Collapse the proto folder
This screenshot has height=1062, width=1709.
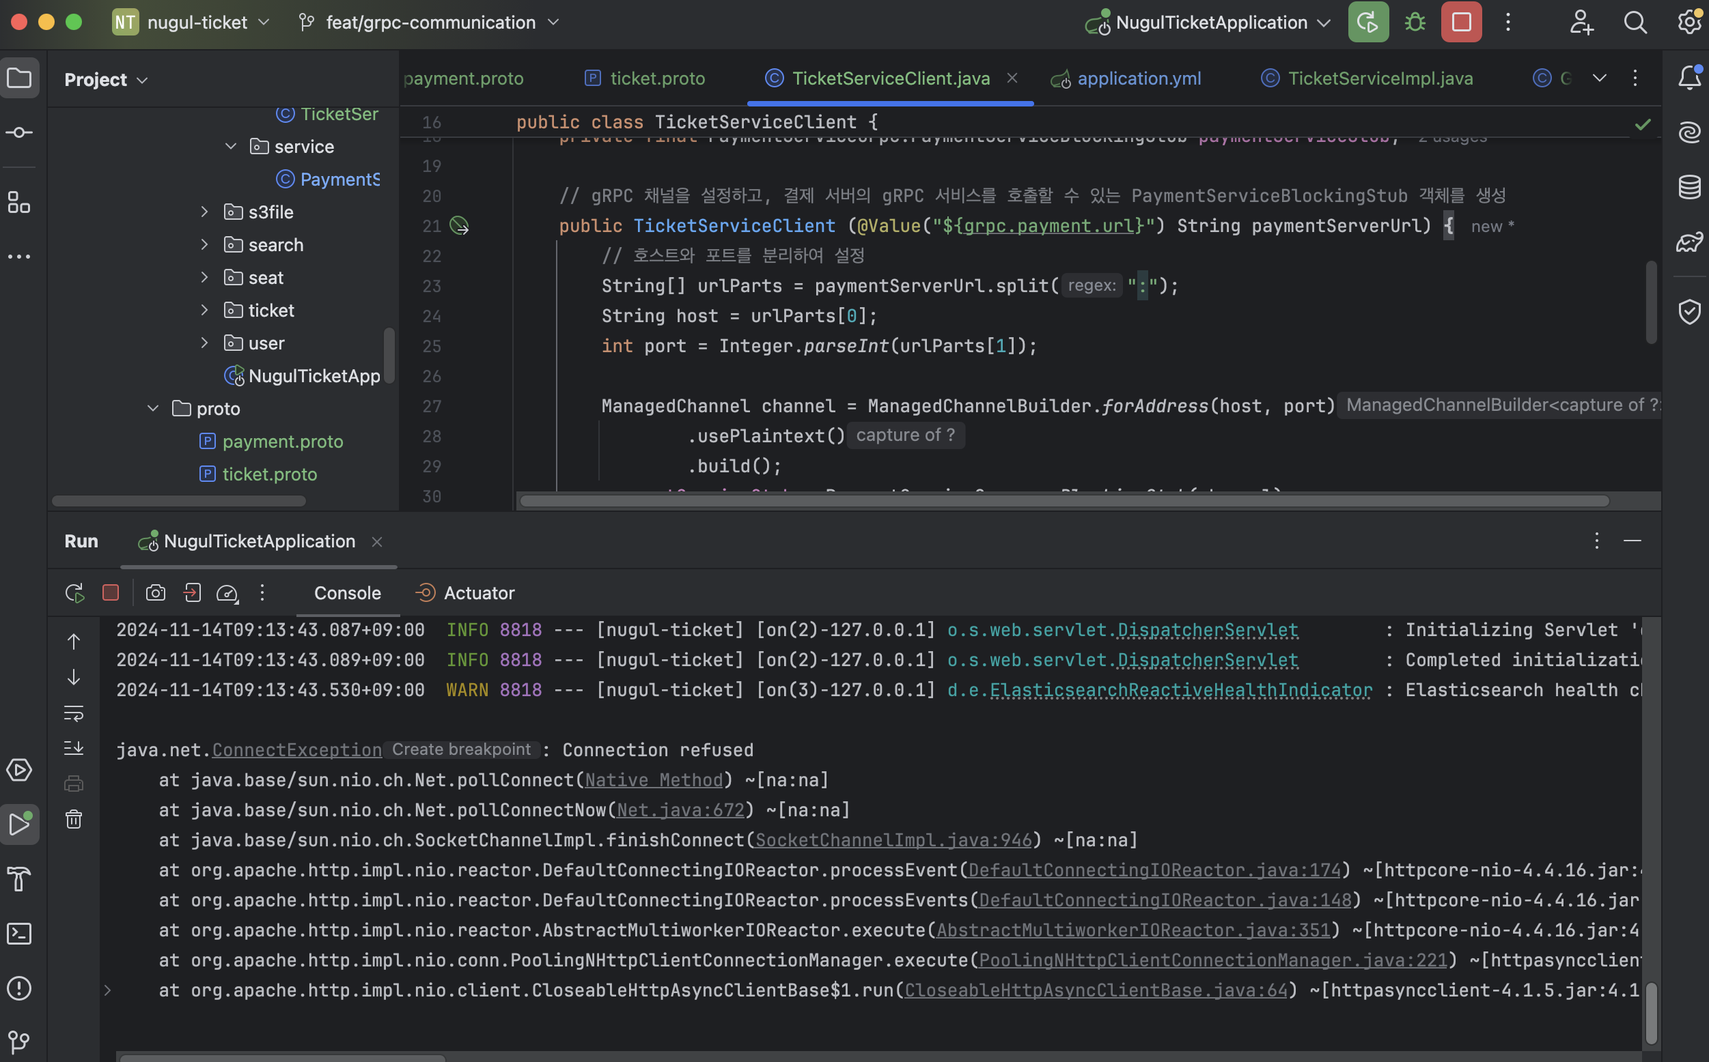[x=152, y=408]
